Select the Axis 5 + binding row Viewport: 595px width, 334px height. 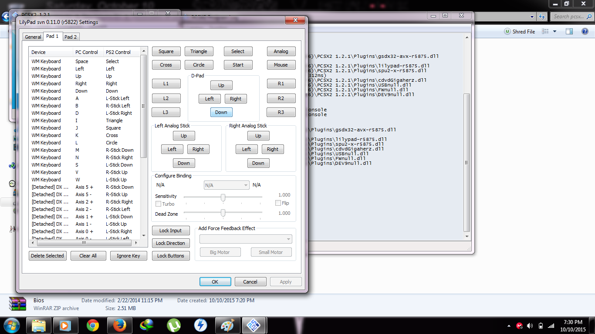pyautogui.click(x=85, y=187)
